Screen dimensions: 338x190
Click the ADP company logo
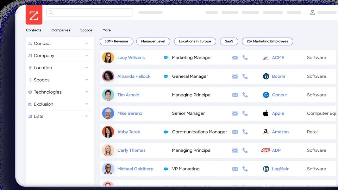(265, 150)
